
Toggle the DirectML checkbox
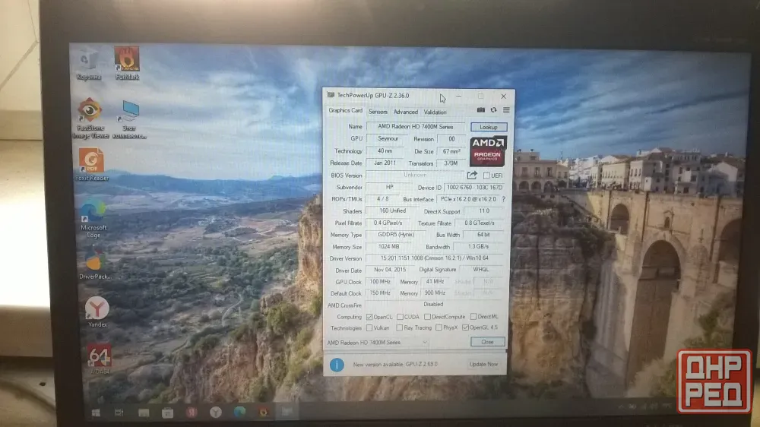click(x=473, y=317)
